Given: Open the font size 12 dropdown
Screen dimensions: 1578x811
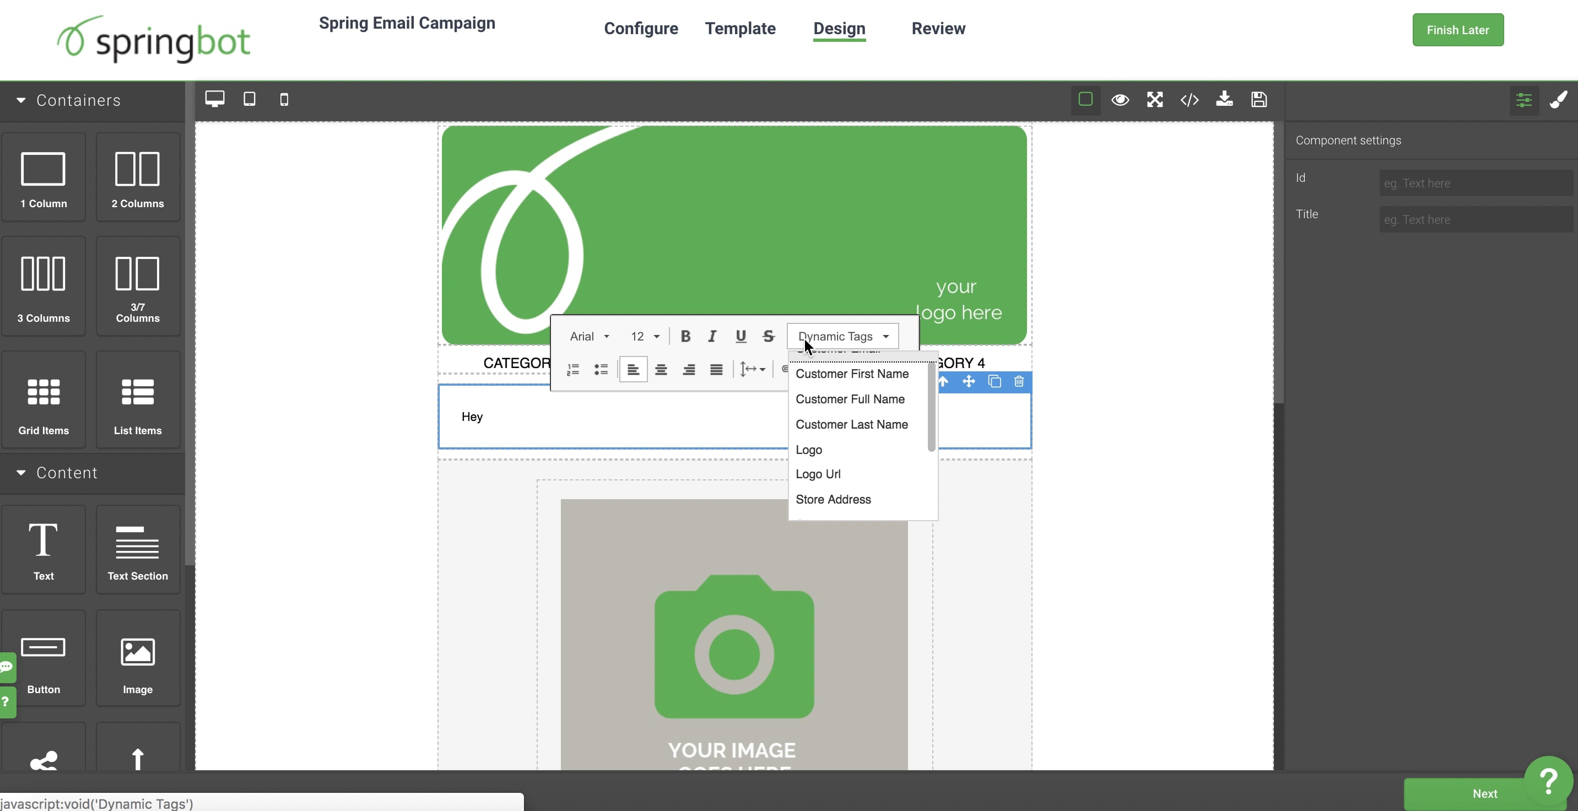Looking at the screenshot, I should pos(645,336).
